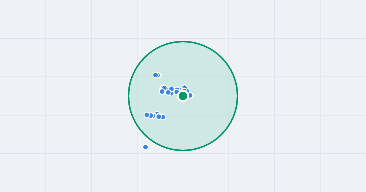Click the leftmost blue marker of the middle cluster
This screenshot has width=366, height=192.
162,91
